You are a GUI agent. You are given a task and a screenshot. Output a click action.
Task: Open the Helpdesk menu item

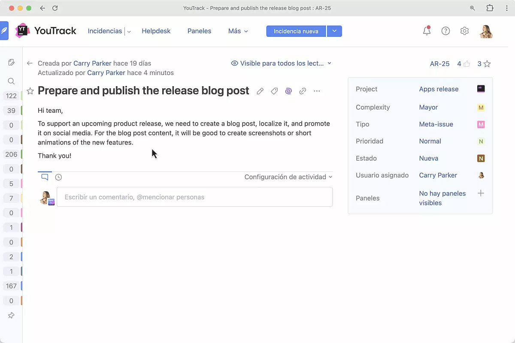point(156,31)
